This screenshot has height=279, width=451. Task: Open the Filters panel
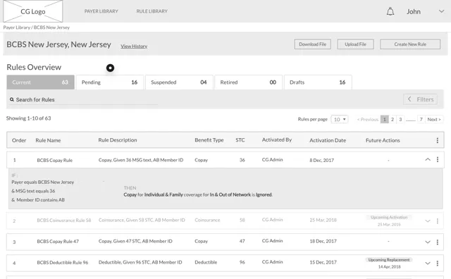[x=421, y=99]
